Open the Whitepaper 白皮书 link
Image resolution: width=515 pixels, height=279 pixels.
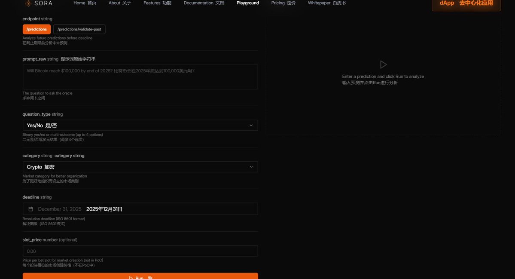click(326, 3)
